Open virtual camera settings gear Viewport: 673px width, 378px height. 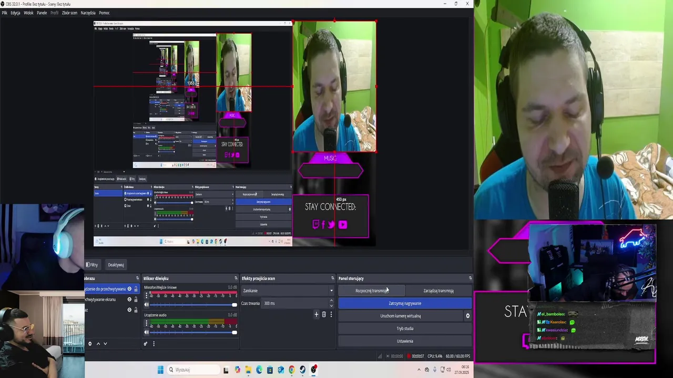pos(467,316)
